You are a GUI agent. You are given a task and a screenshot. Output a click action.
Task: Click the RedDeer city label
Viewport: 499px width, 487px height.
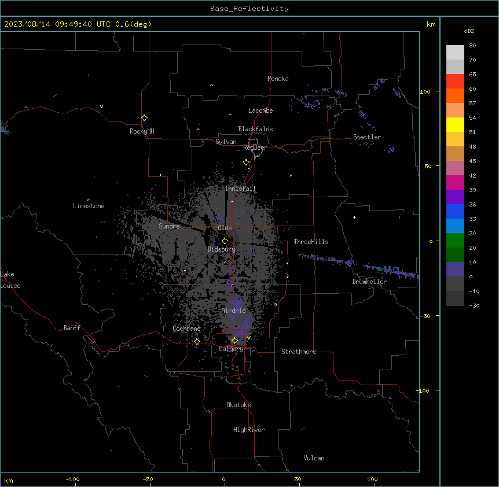click(x=255, y=147)
